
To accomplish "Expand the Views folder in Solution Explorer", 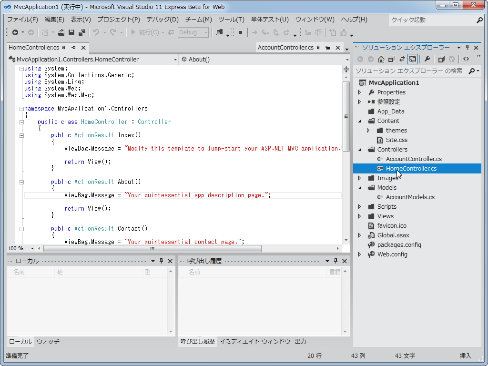I will pos(360,216).
